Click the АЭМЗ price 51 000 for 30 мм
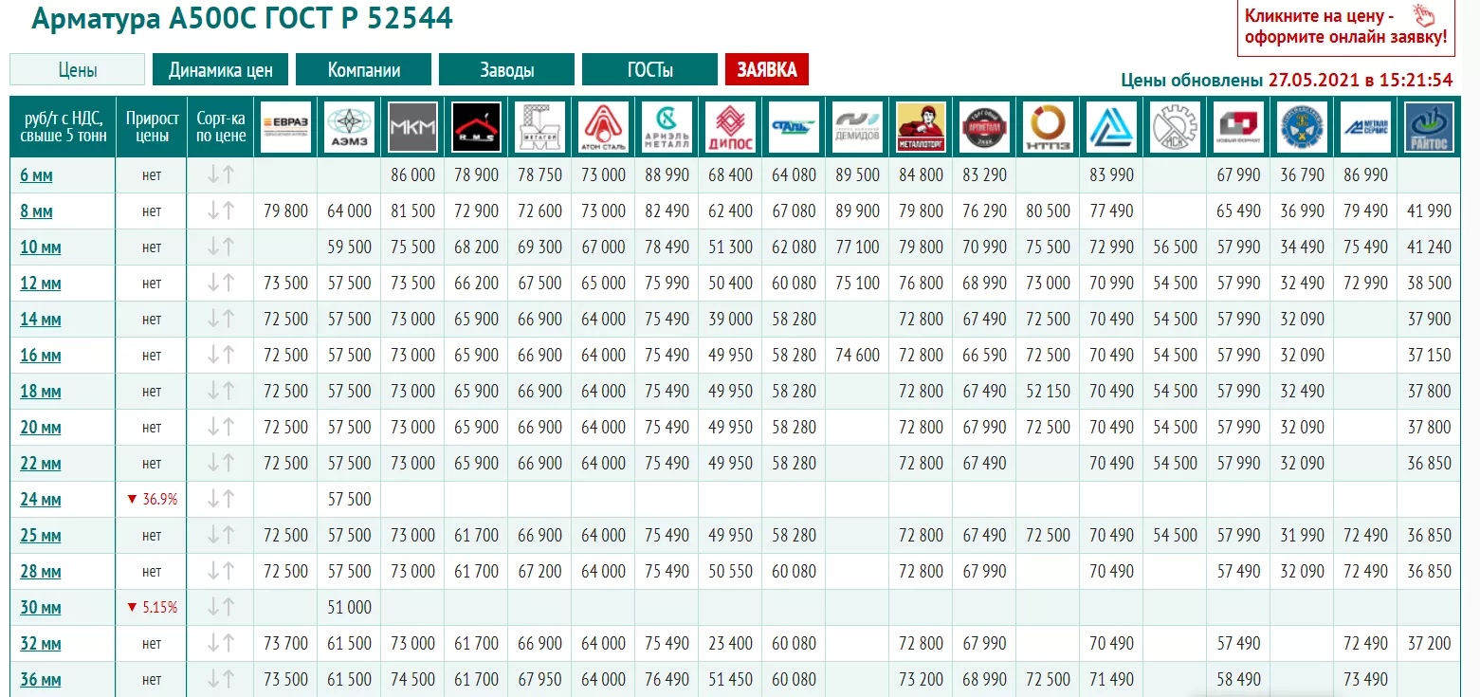1480x697 pixels. 349,607
